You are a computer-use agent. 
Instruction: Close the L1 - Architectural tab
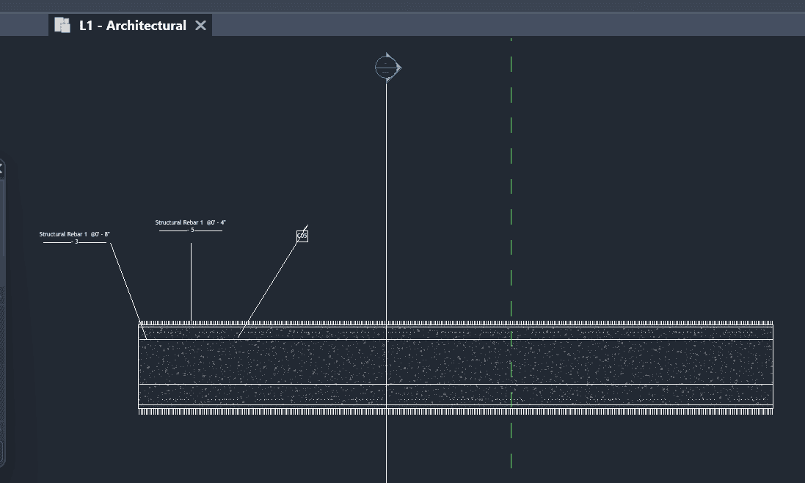coord(200,26)
